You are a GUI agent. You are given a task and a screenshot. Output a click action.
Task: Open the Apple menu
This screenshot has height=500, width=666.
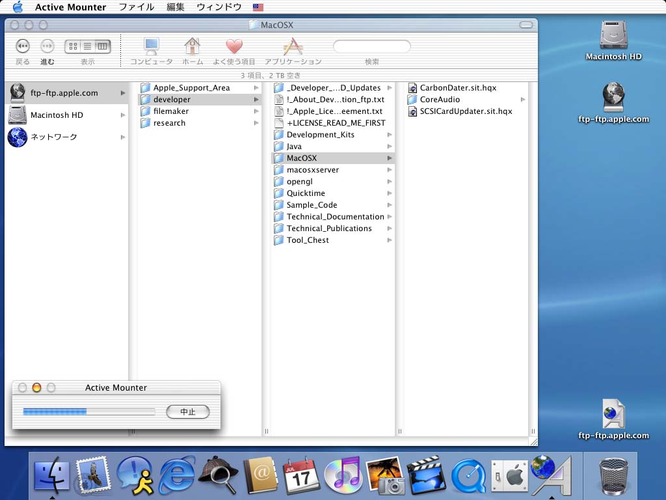point(18,7)
